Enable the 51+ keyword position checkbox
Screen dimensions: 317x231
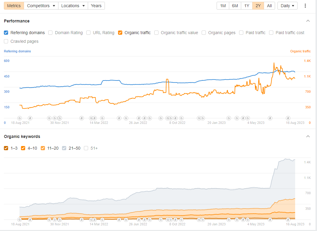pyautogui.click(x=86, y=148)
